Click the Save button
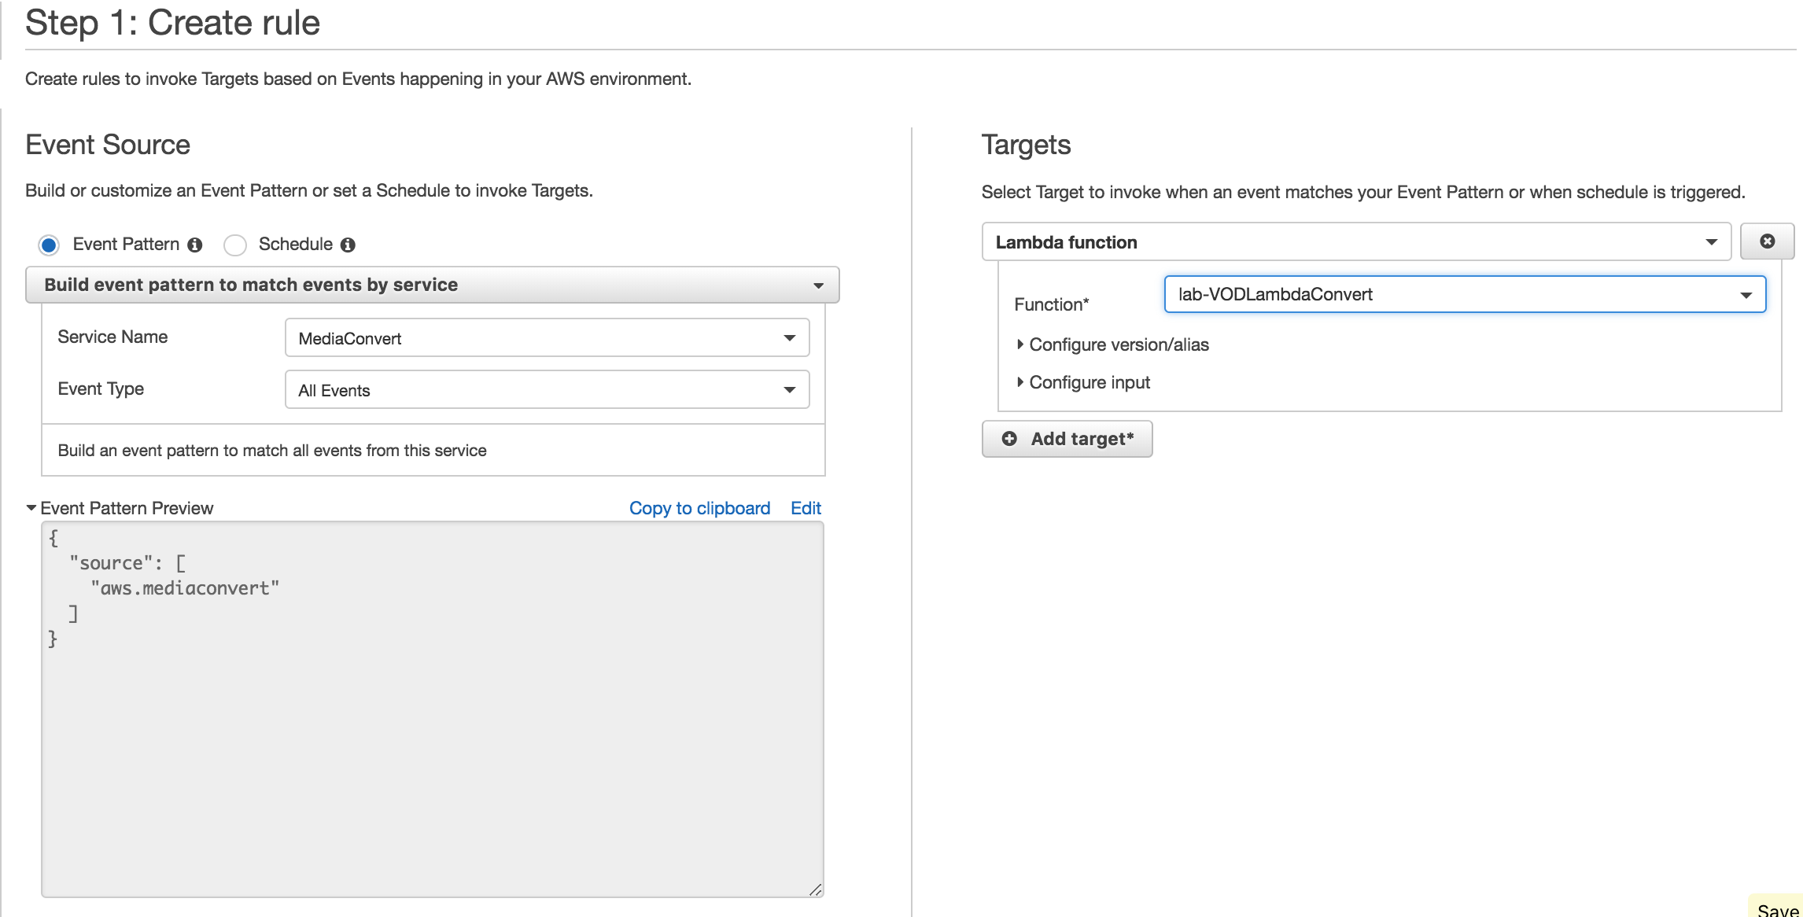1803x917 pixels. (x=1778, y=907)
